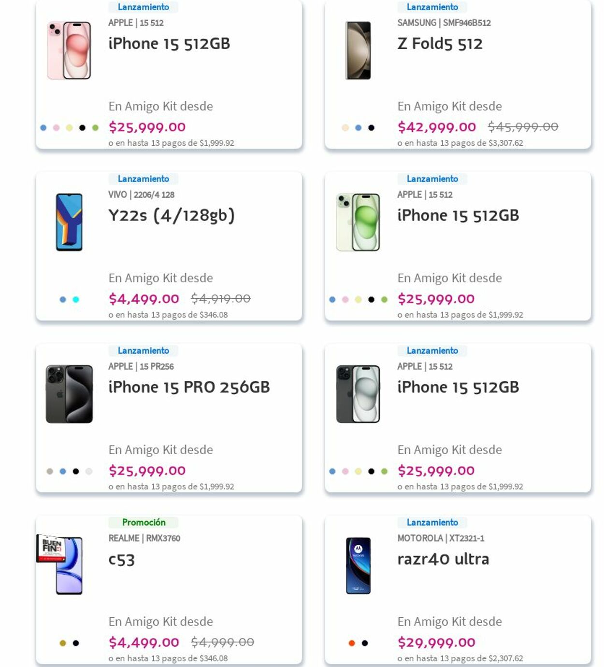Open the pink iPhone 15 512GB product image
Screen dimensions: 604x667
69,50
